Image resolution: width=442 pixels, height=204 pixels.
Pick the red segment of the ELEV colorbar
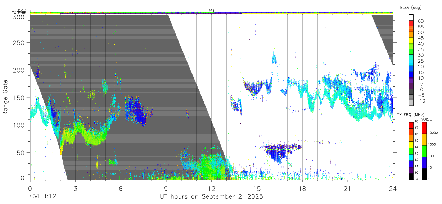[411, 24]
